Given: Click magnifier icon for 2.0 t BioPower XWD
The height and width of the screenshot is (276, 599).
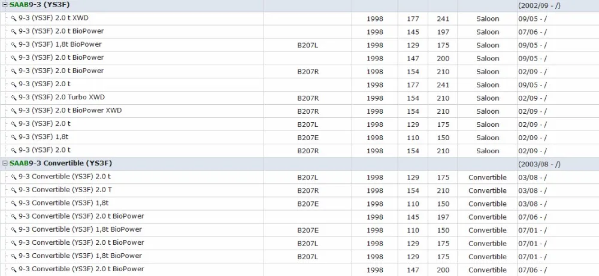Looking at the screenshot, I should point(14,111).
